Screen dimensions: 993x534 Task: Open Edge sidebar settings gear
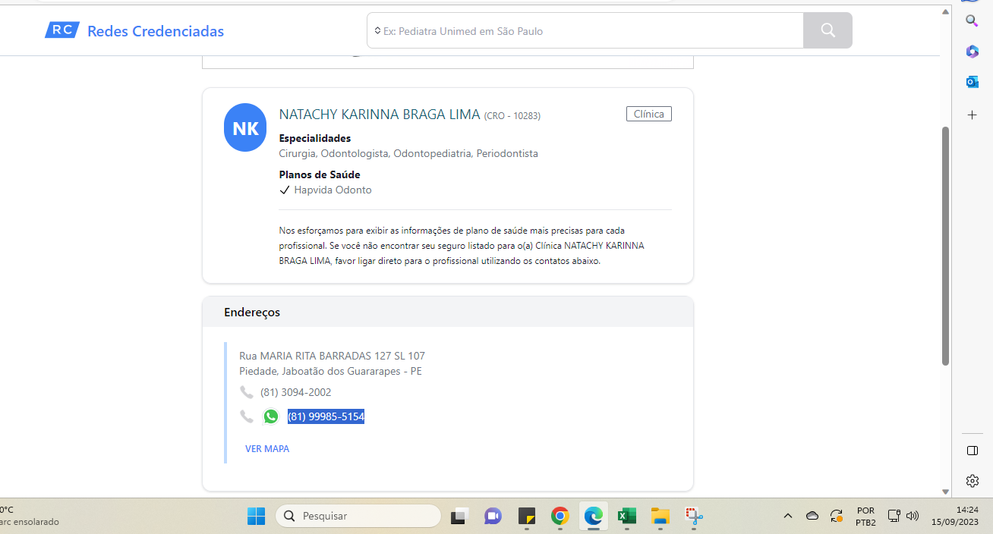972,480
